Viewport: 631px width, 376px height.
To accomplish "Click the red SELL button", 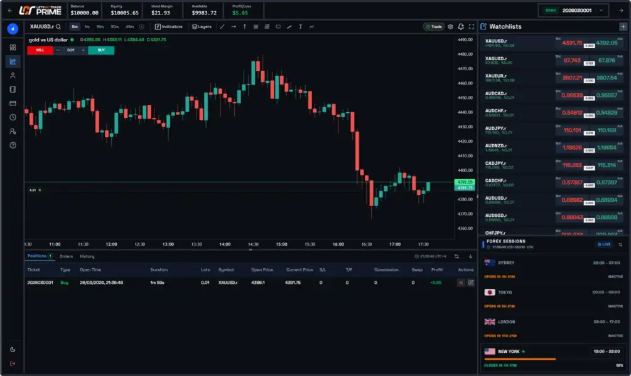I will pyautogui.click(x=40, y=50).
